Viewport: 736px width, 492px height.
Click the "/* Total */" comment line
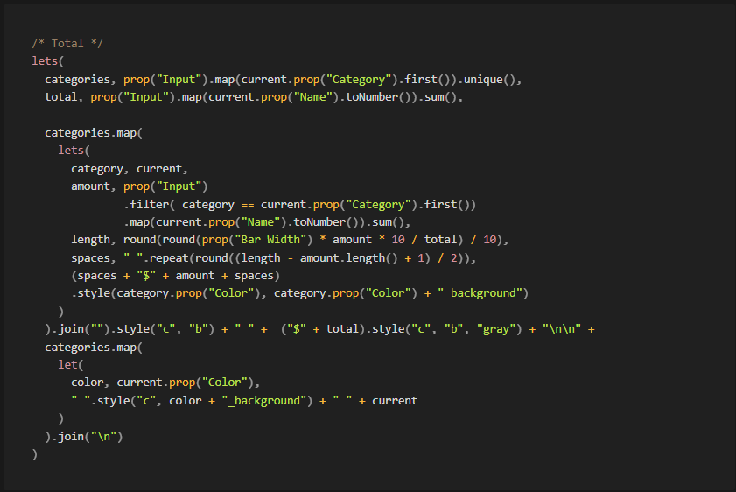(67, 43)
